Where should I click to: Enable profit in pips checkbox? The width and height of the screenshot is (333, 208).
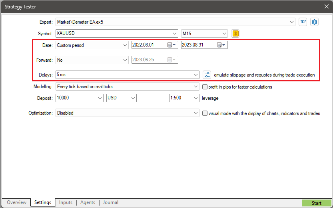point(205,87)
